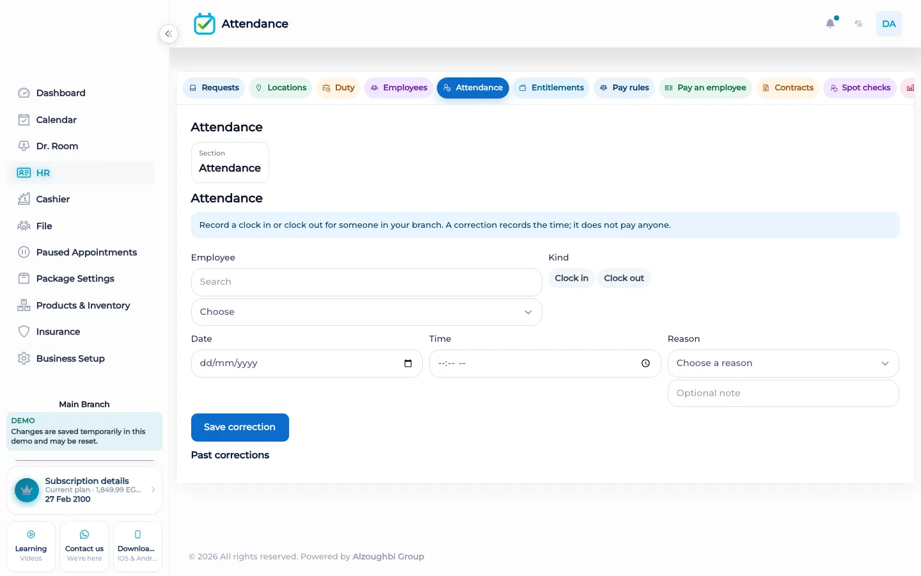Focus the Employee search field

click(x=366, y=282)
